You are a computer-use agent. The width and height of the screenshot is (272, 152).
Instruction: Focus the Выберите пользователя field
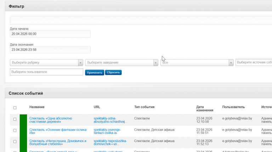pyautogui.click(x=46, y=72)
